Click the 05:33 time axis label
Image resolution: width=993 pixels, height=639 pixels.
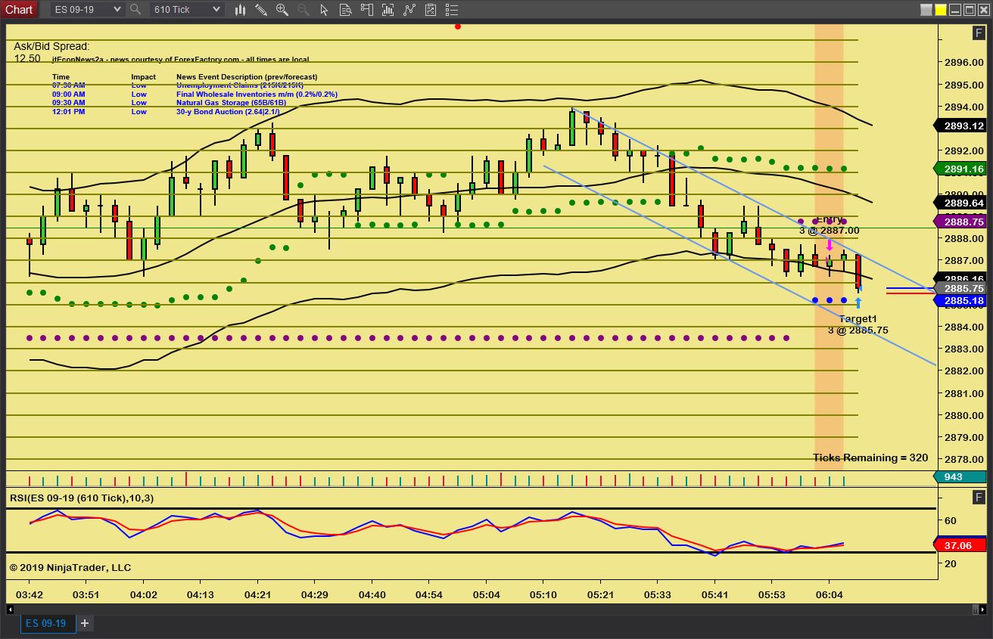[658, 594]
